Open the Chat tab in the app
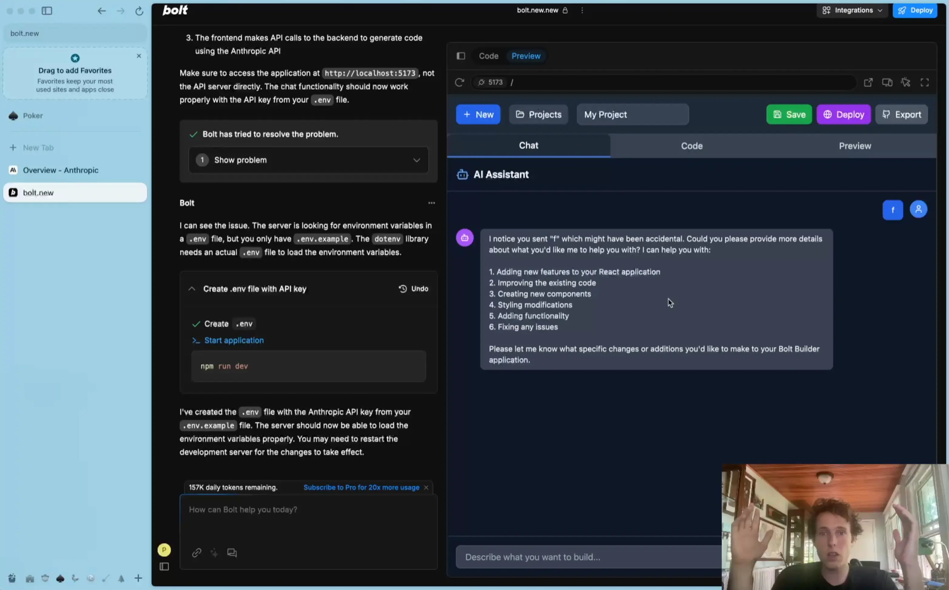The width and height of the screenshot is (949, 590). click(x=528, y=146)
